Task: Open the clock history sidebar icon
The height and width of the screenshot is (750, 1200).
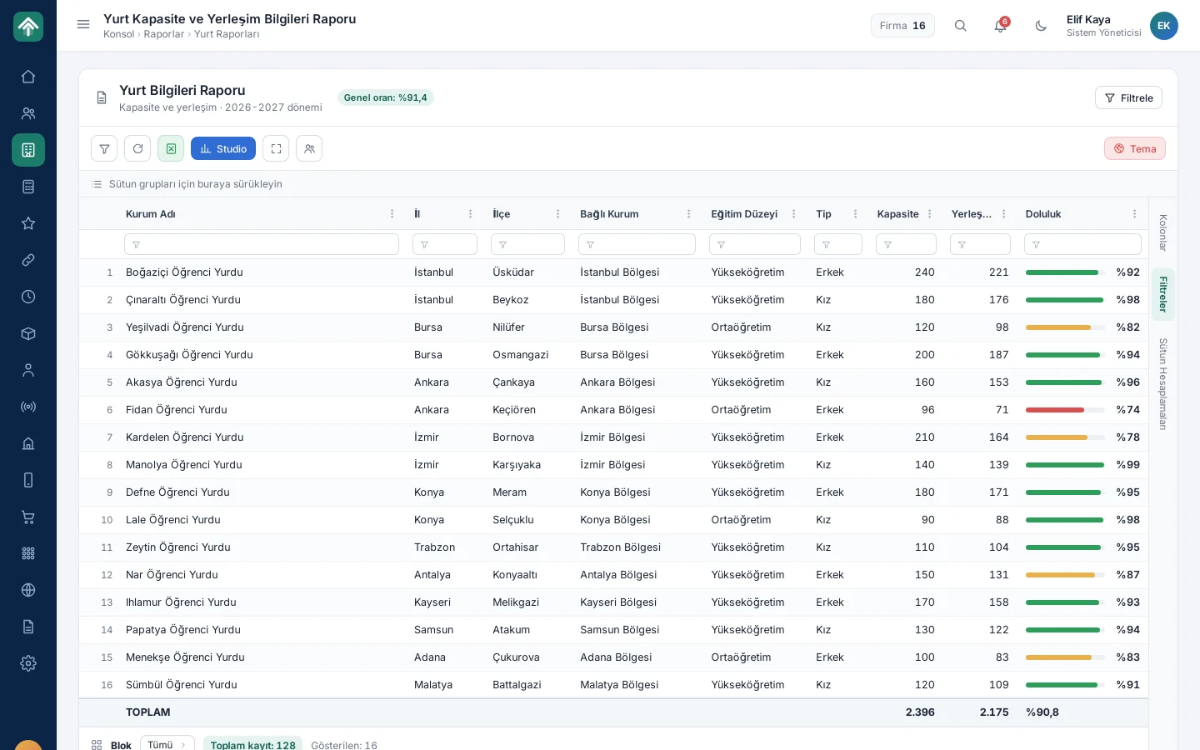Action: [28, 297]
